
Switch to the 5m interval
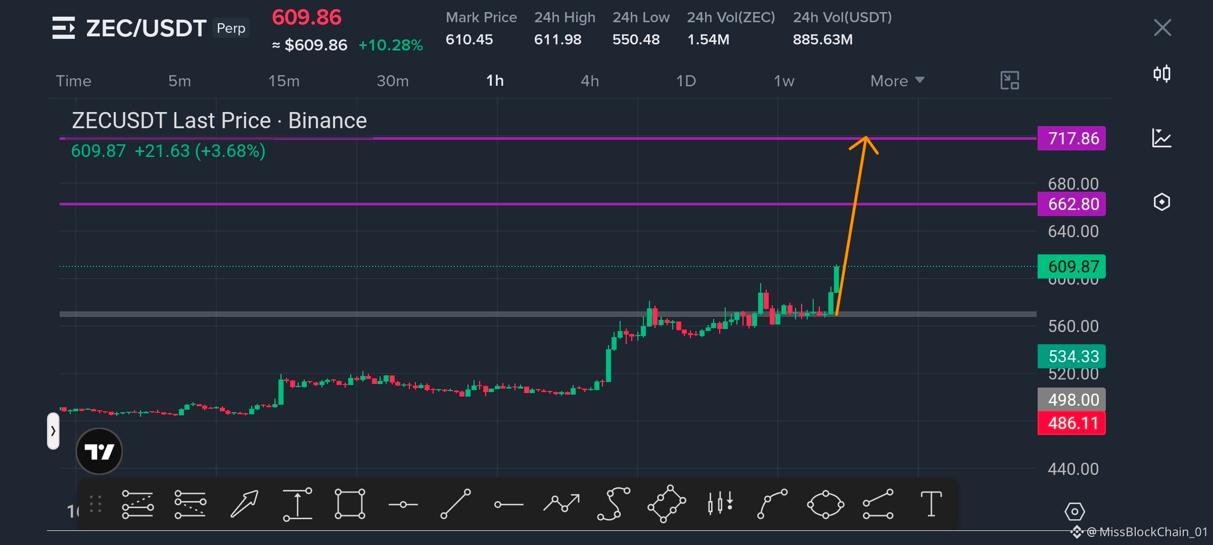click(179, 81)
